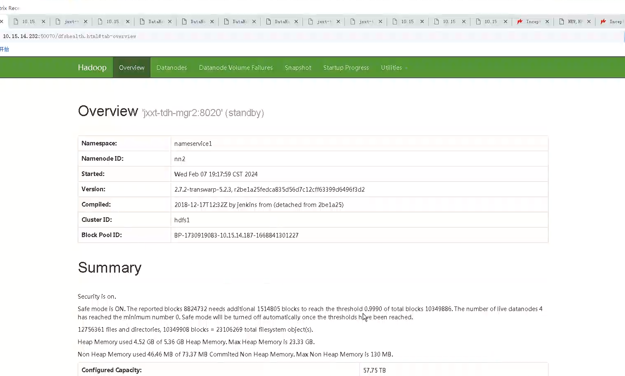This screenshot has width=625, height=376.
Task: Switch to the NEW,NE browser tab
Action: [575, 22]
